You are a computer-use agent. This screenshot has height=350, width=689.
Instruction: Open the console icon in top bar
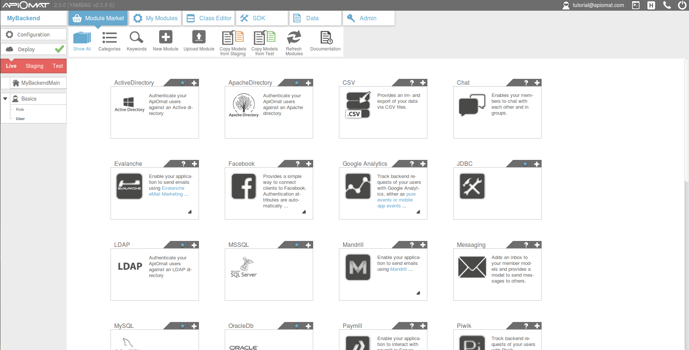(636, 5)
